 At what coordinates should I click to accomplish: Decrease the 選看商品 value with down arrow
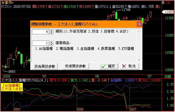coord(51,45)
